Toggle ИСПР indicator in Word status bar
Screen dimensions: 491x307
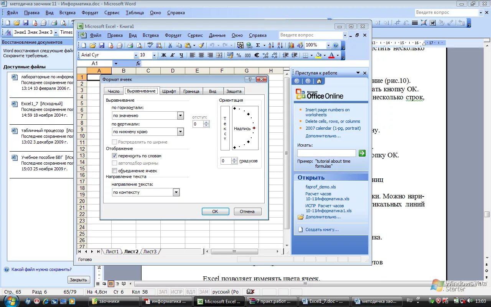(x=177, y=292)
